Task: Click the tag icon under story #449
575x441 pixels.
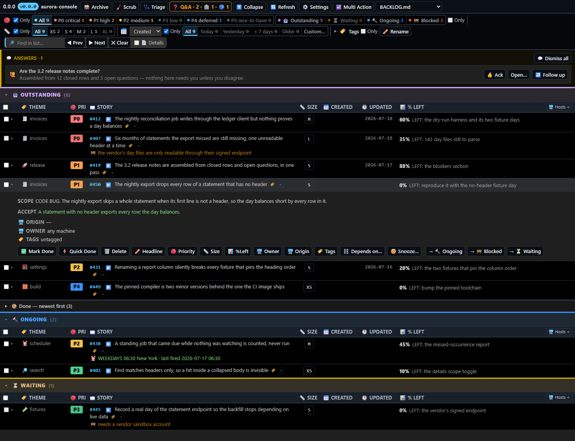Action: click(x=95, y=294)
